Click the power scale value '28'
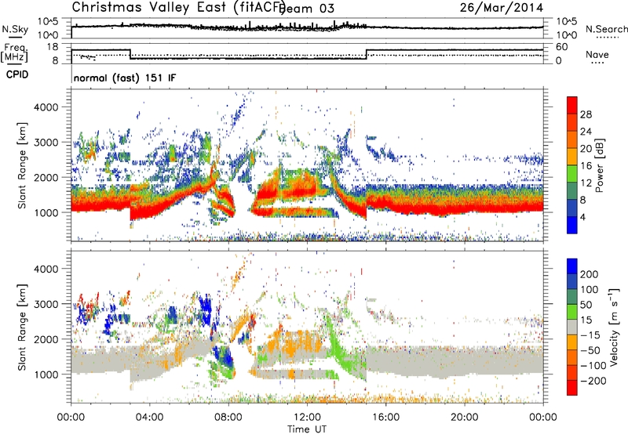The width and height of the screenshot is (628, 434). click(586, 114)
